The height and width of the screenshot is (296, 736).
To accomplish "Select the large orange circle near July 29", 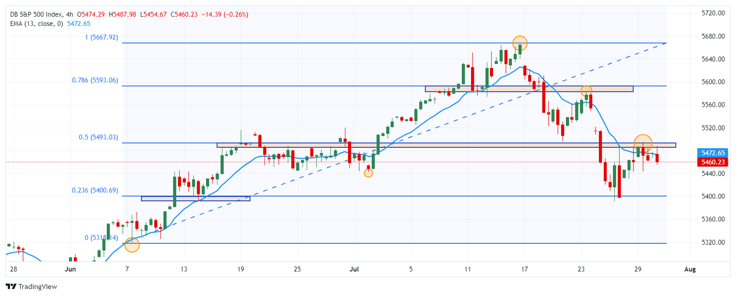I will [x=643, y=143].
